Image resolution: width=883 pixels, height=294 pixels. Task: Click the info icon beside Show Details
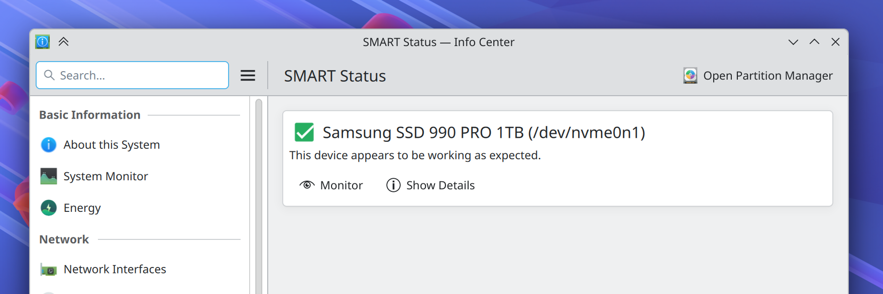(x=392, y=185)
